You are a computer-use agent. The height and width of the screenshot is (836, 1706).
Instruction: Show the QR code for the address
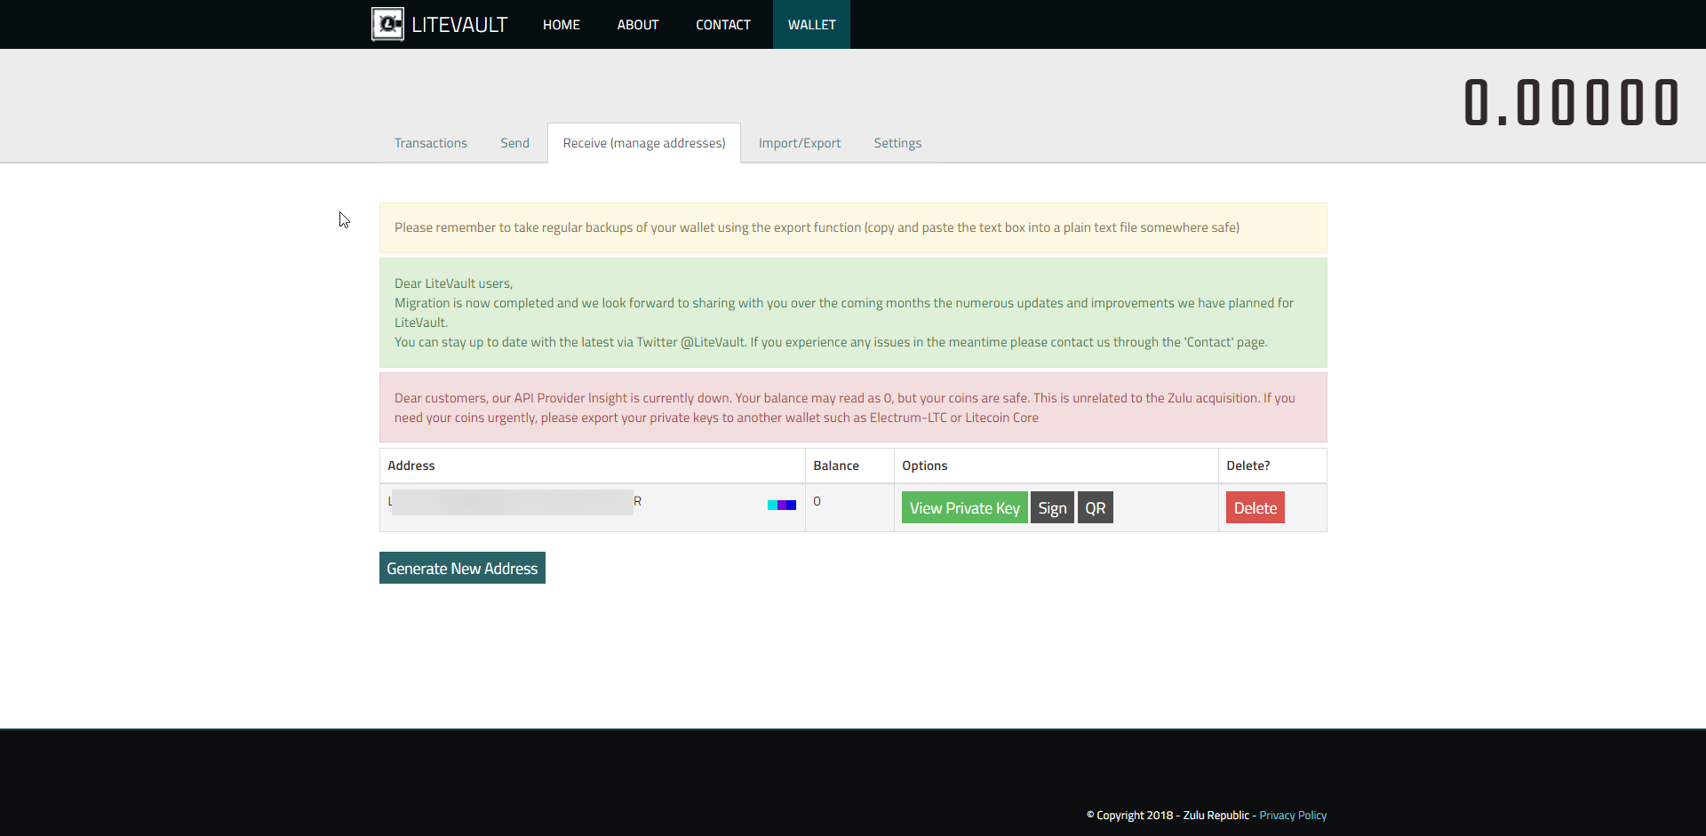point(1095,508)
